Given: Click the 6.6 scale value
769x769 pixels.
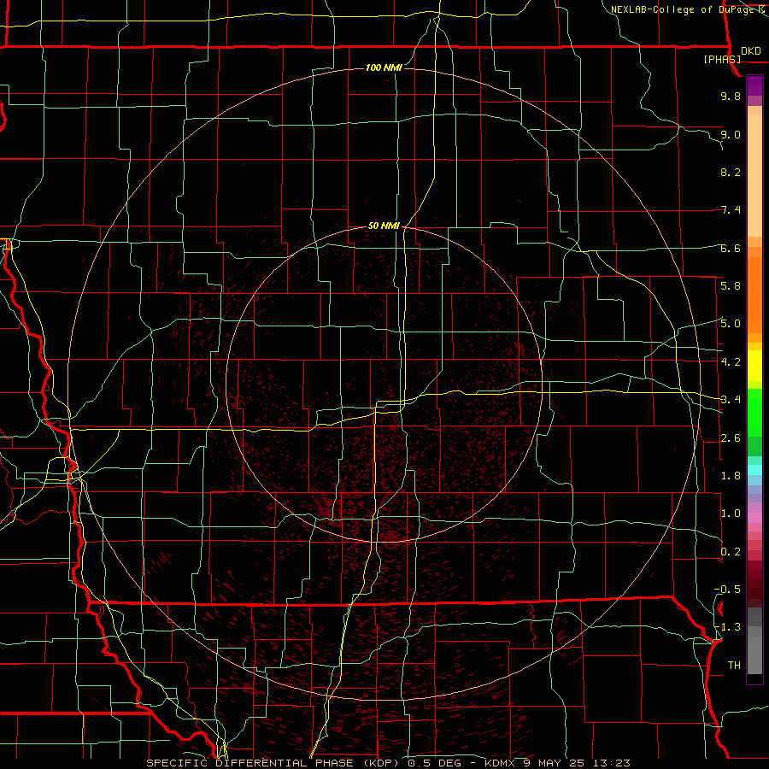Looking at the screenshot, I should 731,248.
